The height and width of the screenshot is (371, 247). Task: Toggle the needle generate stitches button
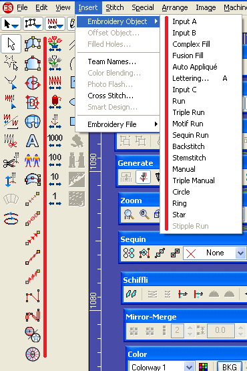pos(144,177)
